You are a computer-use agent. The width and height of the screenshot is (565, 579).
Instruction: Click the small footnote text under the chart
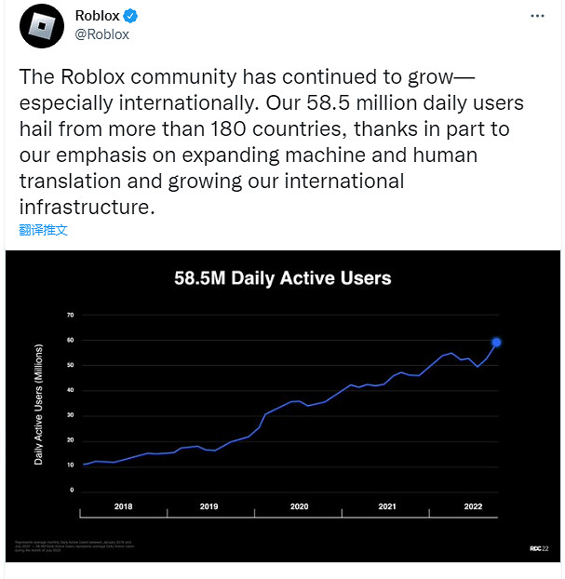(74, 545)
